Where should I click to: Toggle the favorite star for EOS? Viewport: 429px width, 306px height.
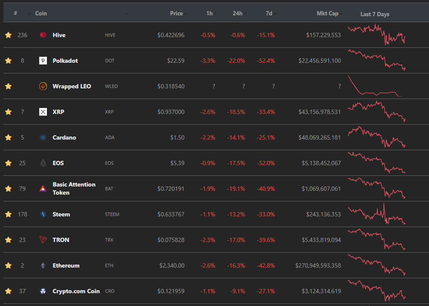tap(9, 163)
